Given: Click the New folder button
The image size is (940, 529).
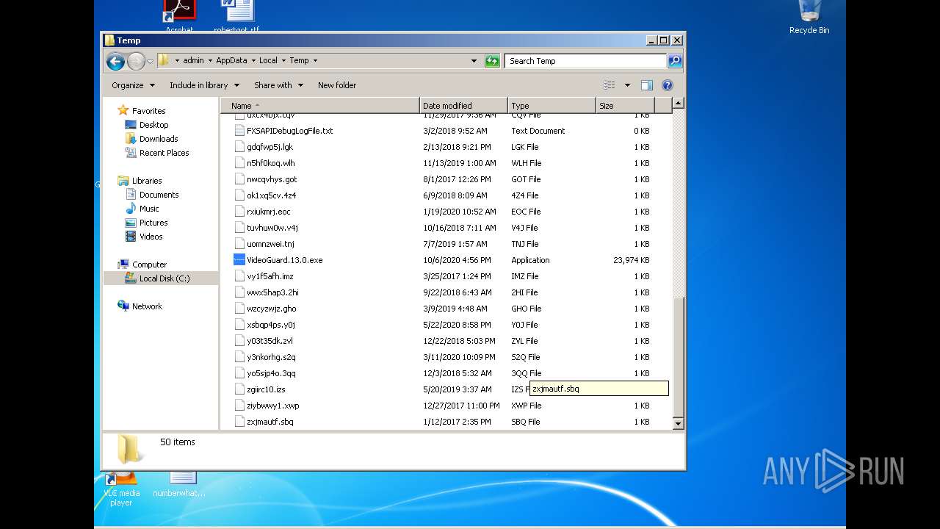Looking at the screenshot, I should coord(337,85).
